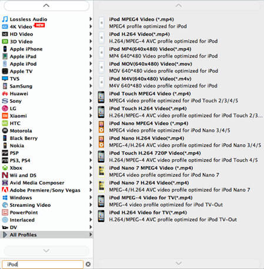The width and height of the screenshot is (264, 269).
Task: Choose iPod Touch H.264 Video(*.mp4) profile
Action: 179,112
